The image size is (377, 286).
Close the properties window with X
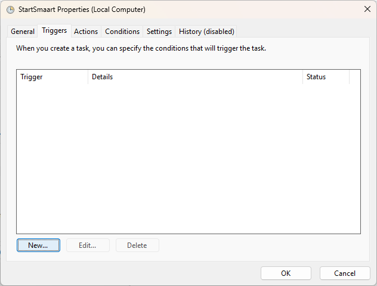click(x=367, y=9)
